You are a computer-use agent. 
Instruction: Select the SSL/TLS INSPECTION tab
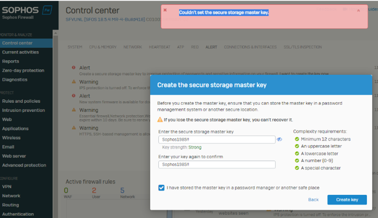point(302,47)
